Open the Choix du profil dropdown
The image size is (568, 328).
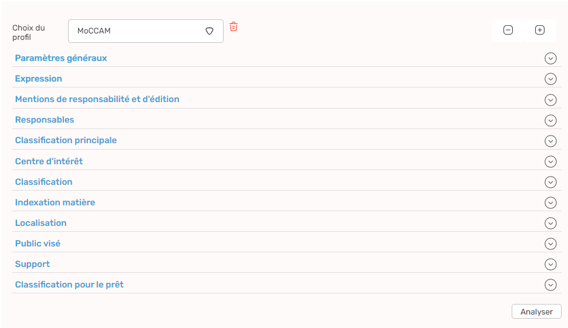pos(146,31)
